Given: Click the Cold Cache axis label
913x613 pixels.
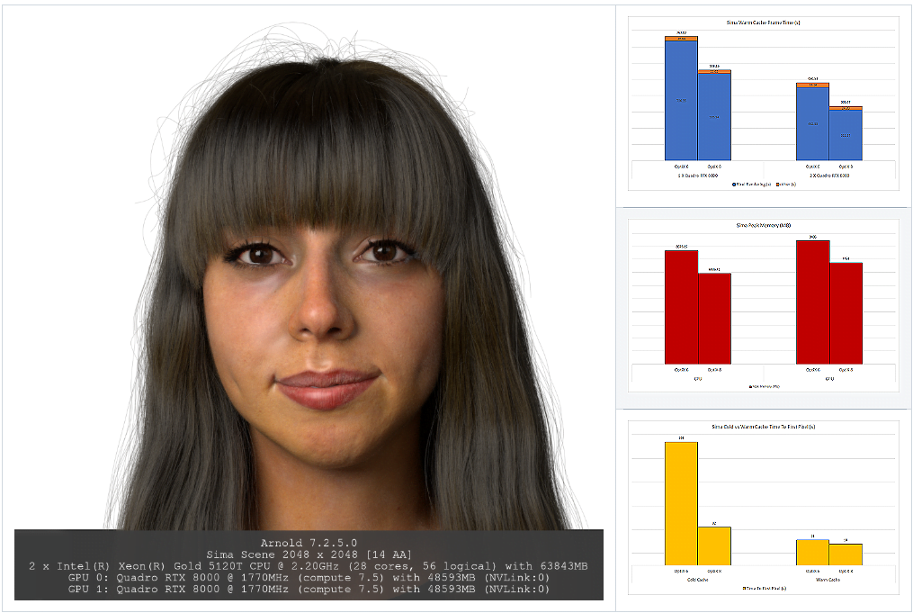Looking at the screenshot, I should tap(697, 580).
